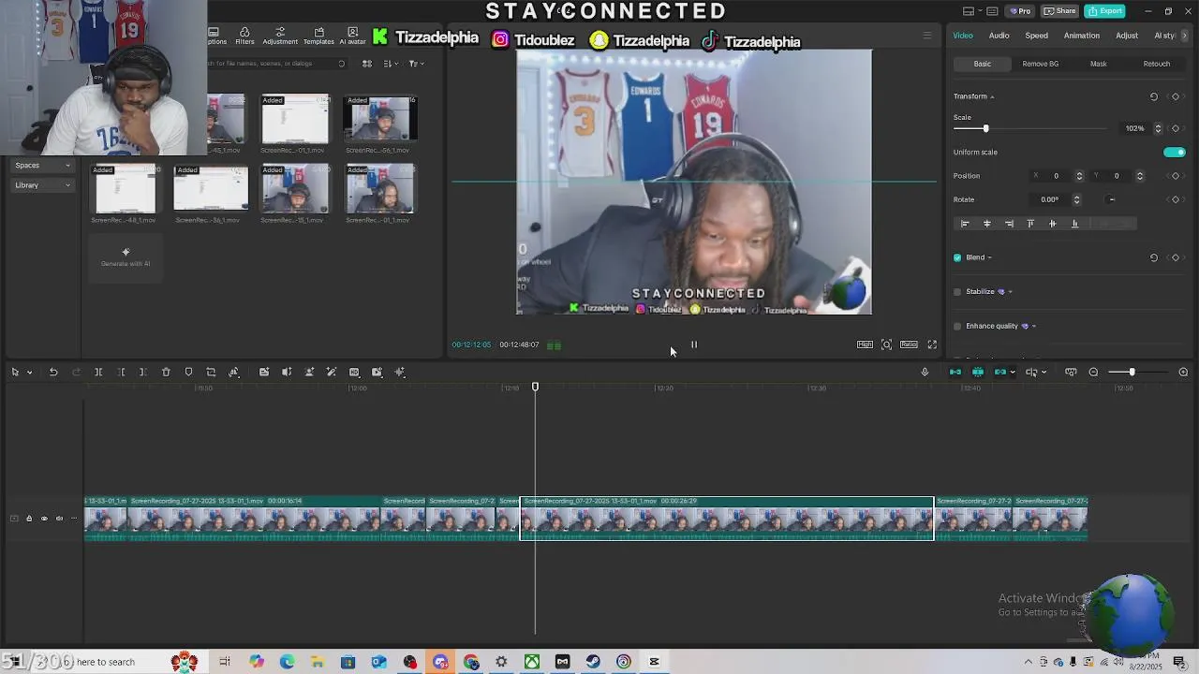
Task: Start voiceover recording with microphone icon
Action: tap(925, 373)
